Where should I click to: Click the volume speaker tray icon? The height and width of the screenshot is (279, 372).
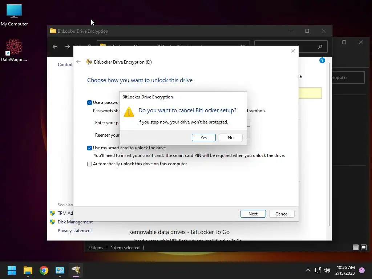327,270
